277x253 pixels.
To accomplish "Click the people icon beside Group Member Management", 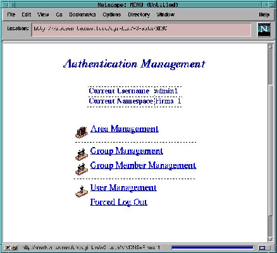I will tap(82, 169).
